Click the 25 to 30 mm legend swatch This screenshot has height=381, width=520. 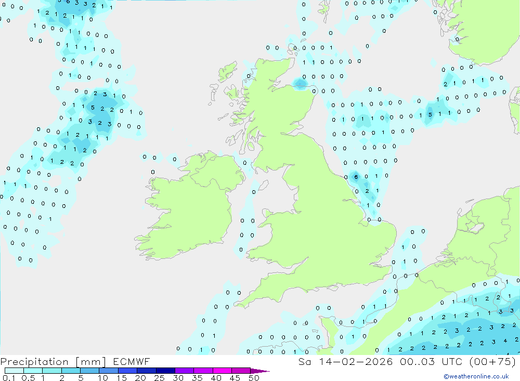coord(165,371)
